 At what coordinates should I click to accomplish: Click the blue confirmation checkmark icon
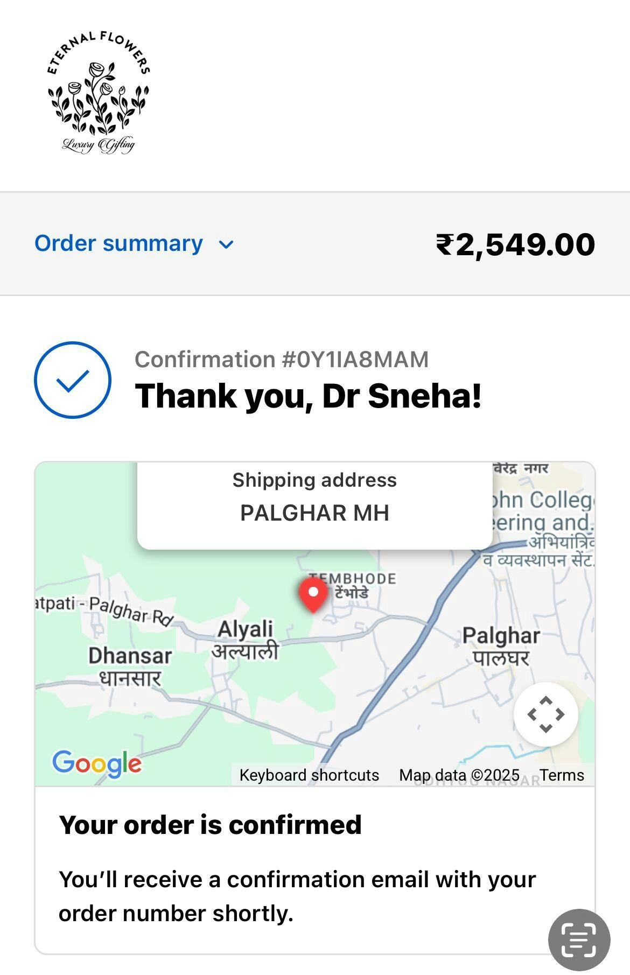click(73, 380)
